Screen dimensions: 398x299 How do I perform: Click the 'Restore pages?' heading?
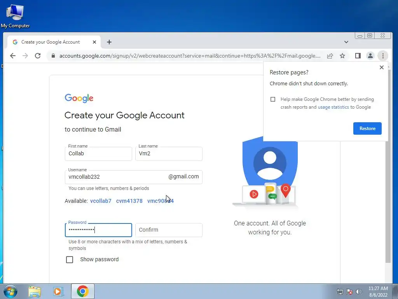coord(289,72)
